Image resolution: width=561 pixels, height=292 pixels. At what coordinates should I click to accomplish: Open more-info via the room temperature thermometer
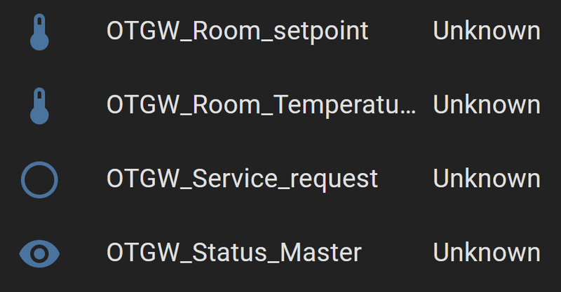point(39,105)
